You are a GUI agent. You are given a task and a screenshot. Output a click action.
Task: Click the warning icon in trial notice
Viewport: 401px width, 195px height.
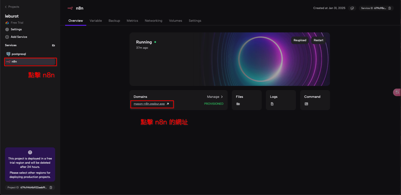pos(30,152)
